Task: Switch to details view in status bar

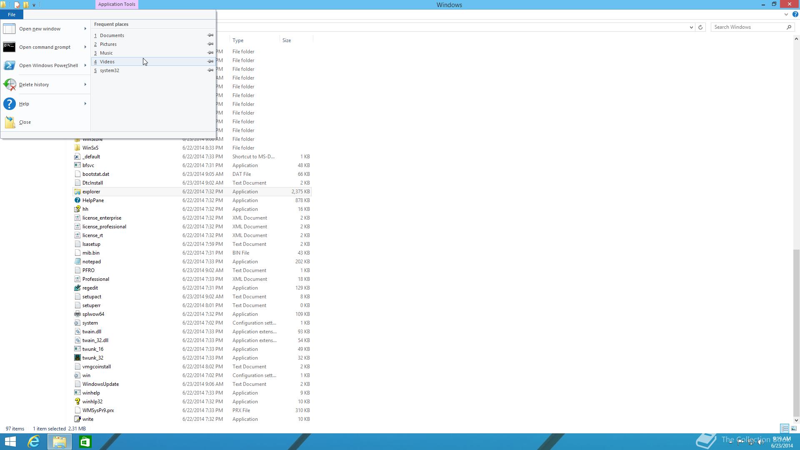Action: pyautogui.click(x=785, y=428)
